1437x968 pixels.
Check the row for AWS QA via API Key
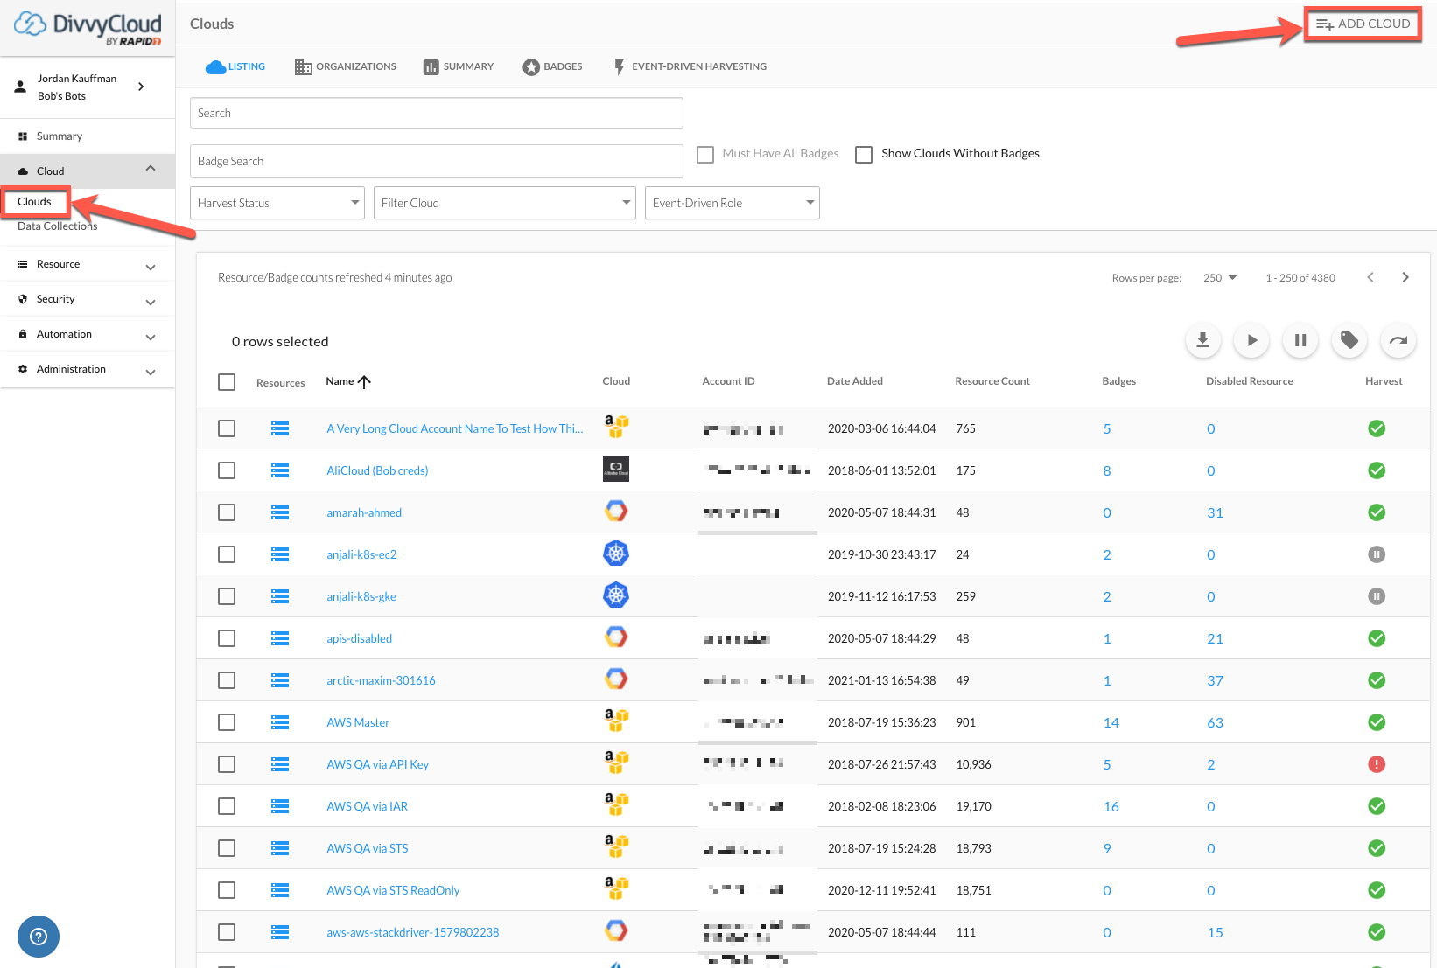227,764
